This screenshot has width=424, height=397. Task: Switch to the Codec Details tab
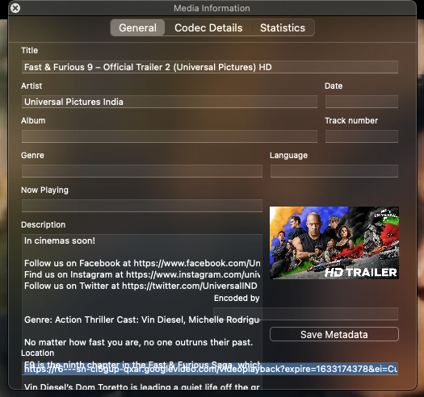click(208, 27)
